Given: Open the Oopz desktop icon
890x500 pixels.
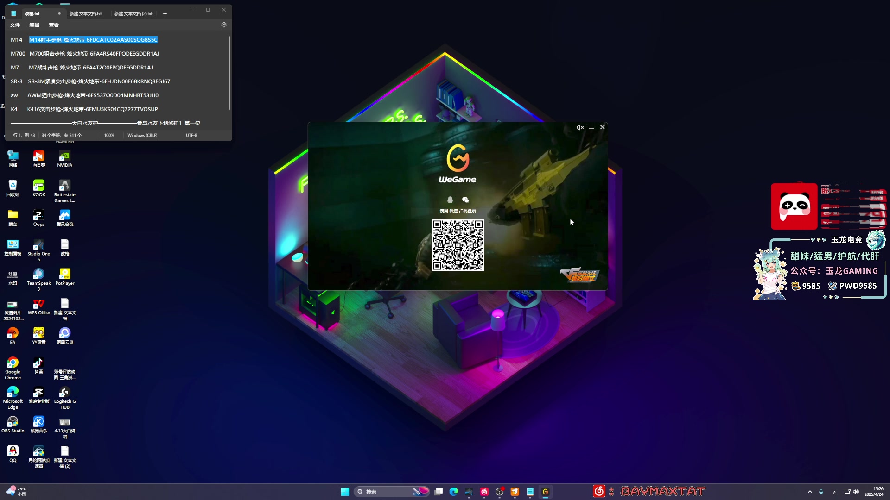Looking at the screenshot, I should (x=39, y=218).
